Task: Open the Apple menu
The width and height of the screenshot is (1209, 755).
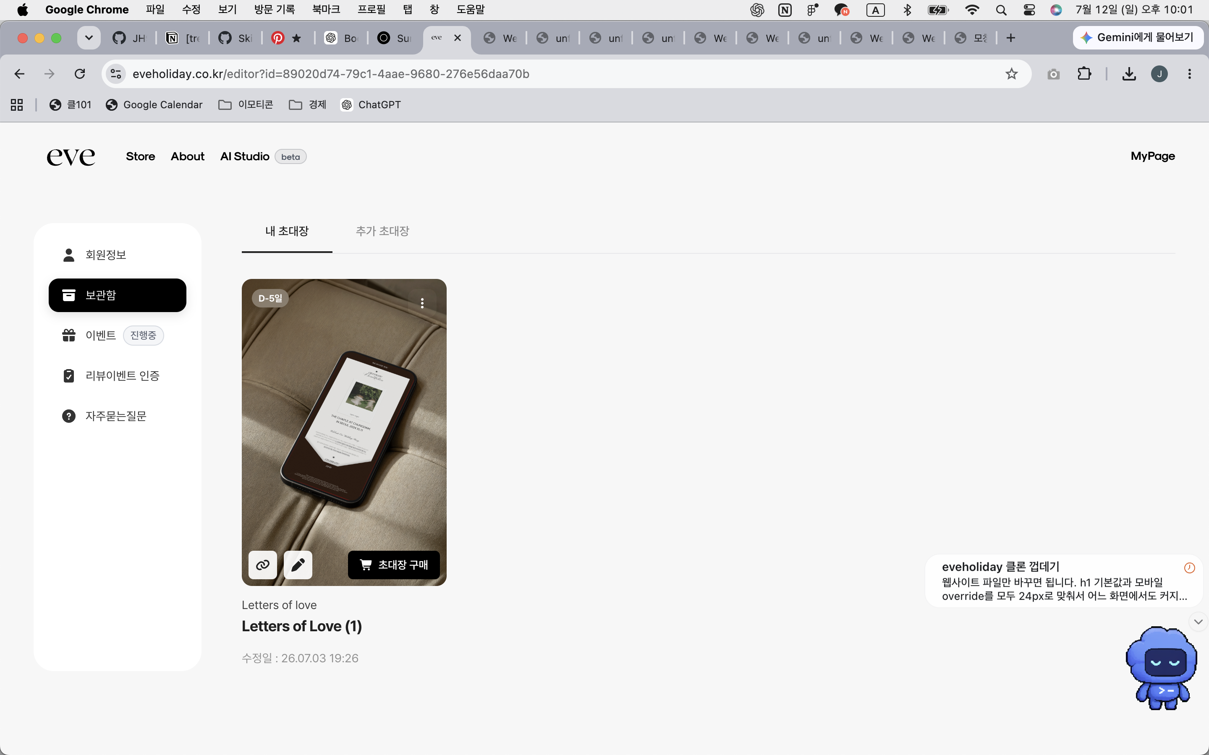Action: click(23, 10)
